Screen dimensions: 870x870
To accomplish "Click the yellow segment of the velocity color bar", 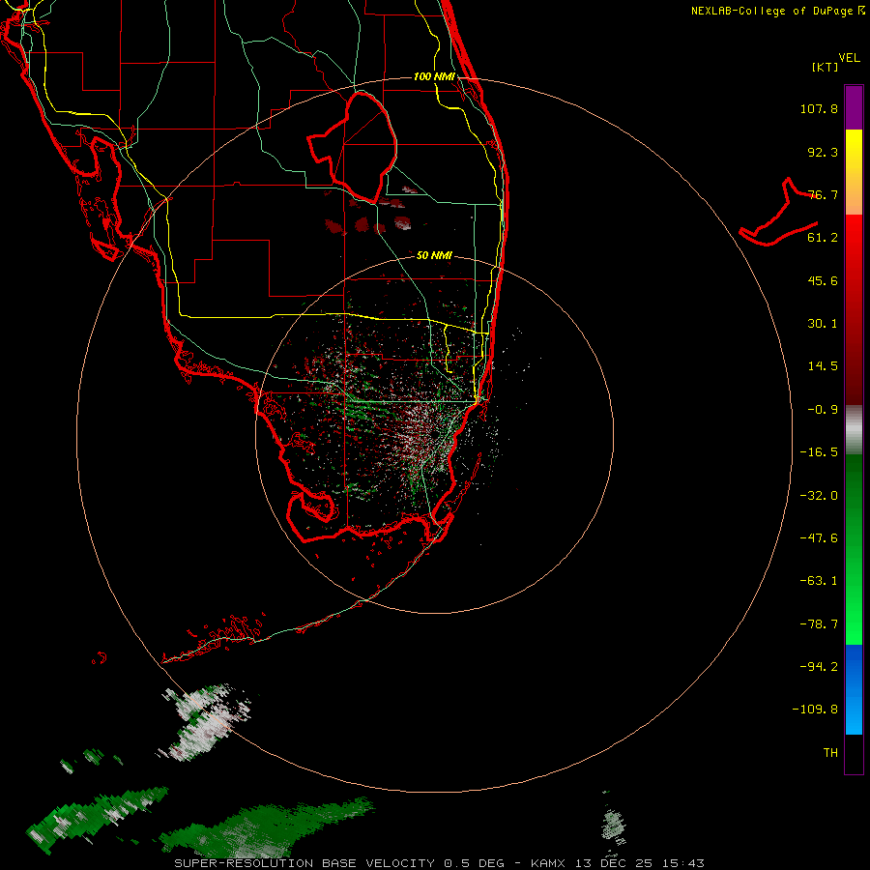I will (x=854, y=172).
